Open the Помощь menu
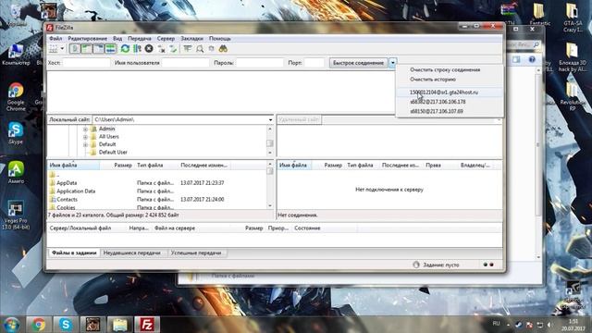592x333 pixels. [x=220, y=39]
